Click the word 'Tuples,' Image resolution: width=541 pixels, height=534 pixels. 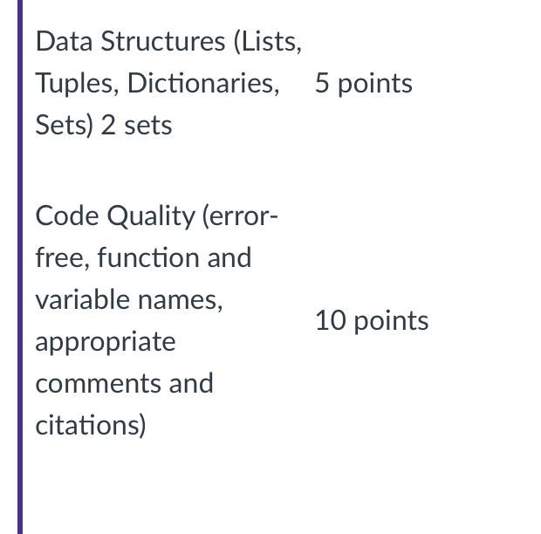pyautogui.click(x=78, y=85)
